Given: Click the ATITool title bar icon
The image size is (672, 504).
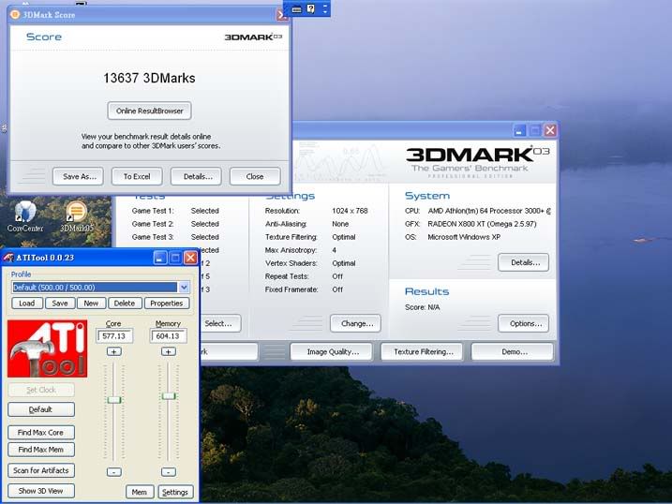Looking at the screenshot, I should point(8,258).
